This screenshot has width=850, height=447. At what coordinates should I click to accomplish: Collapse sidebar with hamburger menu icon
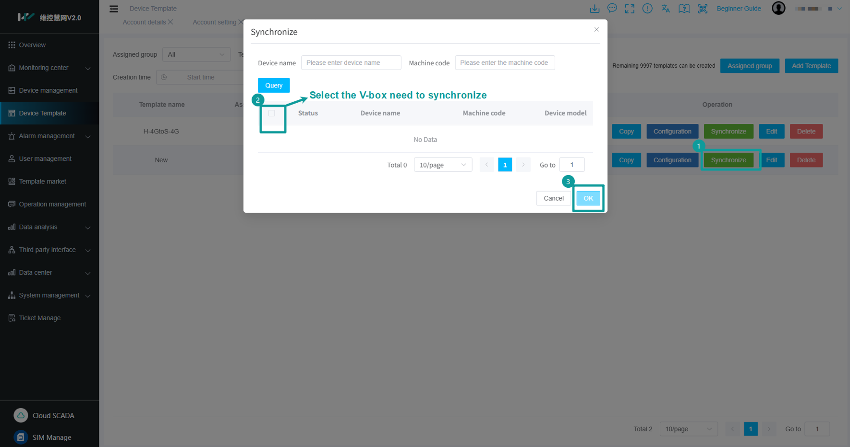coord(114,9)
